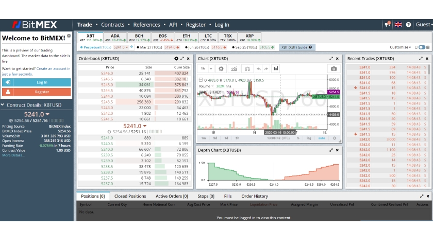Open the More Details link
Viewport: 433px width, 247px height.
(13, 155)
